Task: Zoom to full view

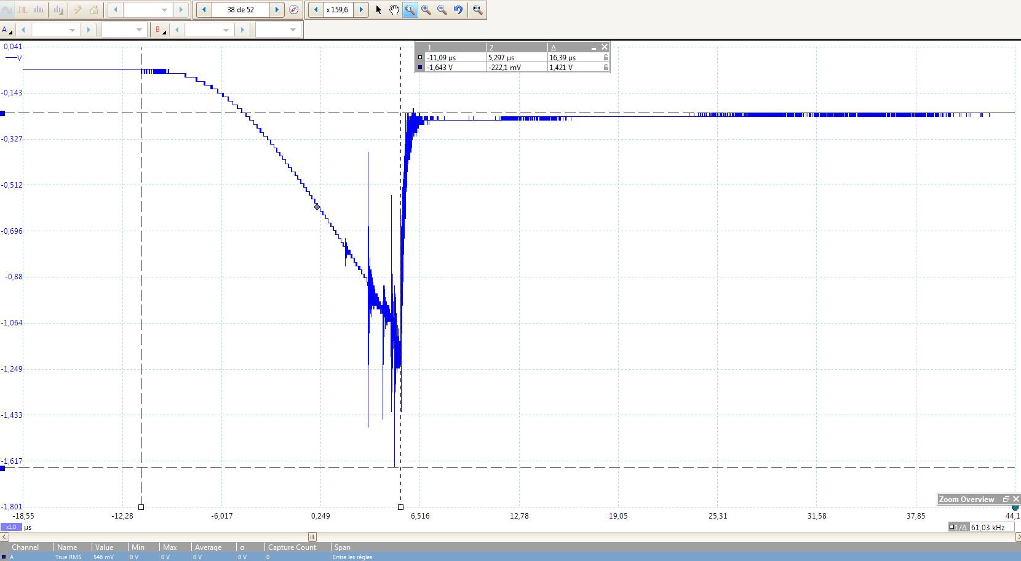Action: tap(477, 10)
